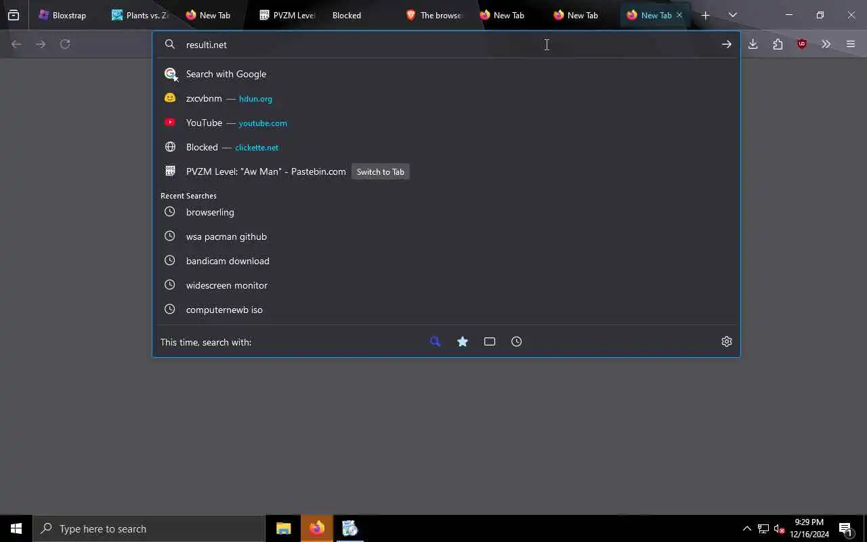The width and height of the screenshot is (867, 542).
Task: Switch to the Plants vs. Z tab
Action: pos(140,15)
